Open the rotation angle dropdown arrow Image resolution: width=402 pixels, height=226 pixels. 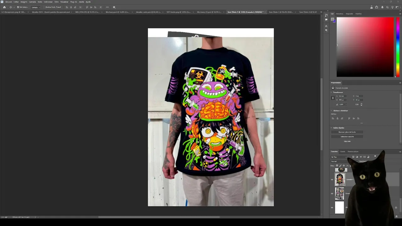click(346, 105)
